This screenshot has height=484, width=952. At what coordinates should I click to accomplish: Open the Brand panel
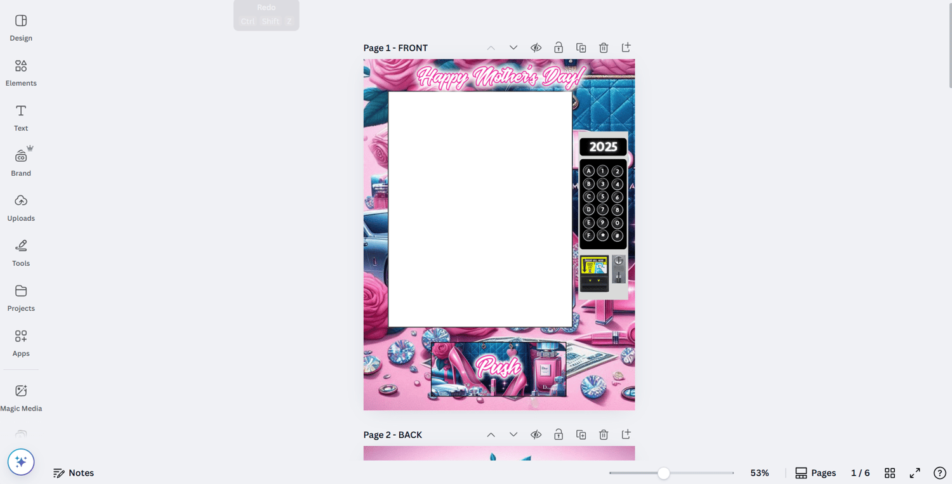click(x=21, y=164)
